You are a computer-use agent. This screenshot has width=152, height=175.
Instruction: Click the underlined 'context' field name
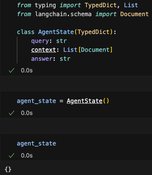(x=44, y=50)
